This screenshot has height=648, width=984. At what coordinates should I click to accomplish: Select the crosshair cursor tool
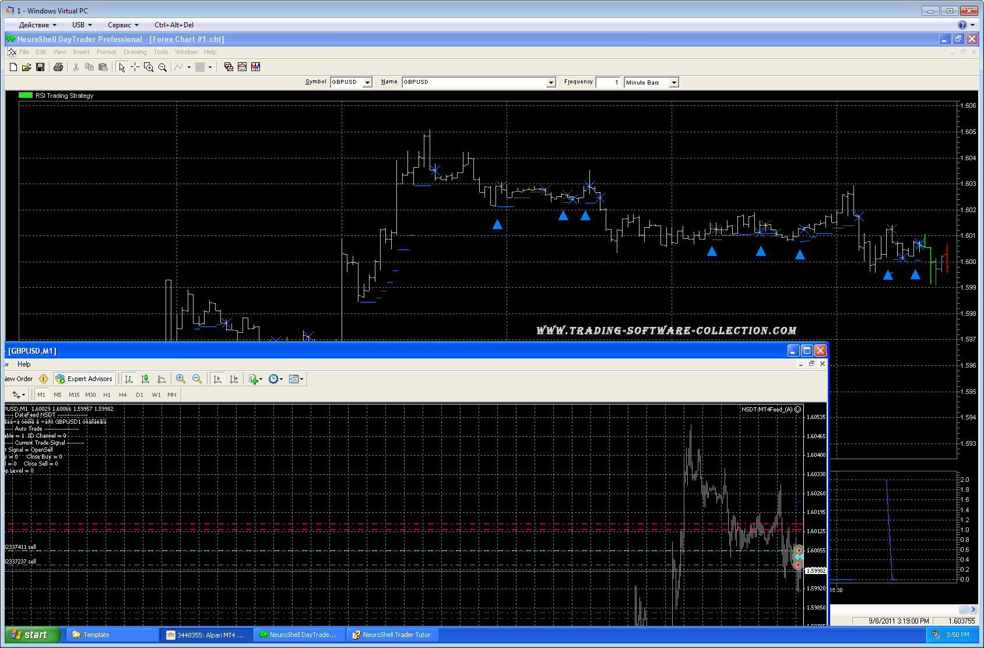(x=135, y=68)
